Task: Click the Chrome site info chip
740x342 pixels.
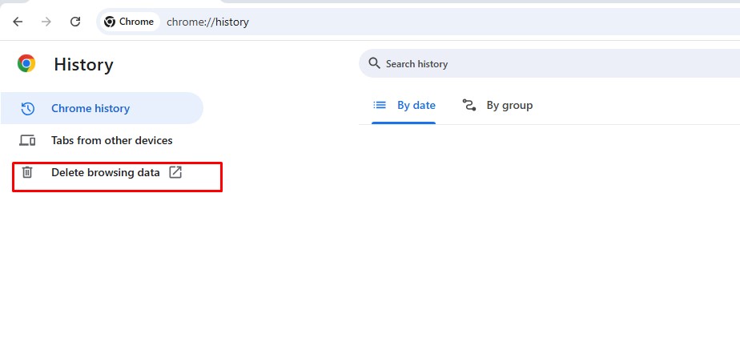Action: pos(129,22)
